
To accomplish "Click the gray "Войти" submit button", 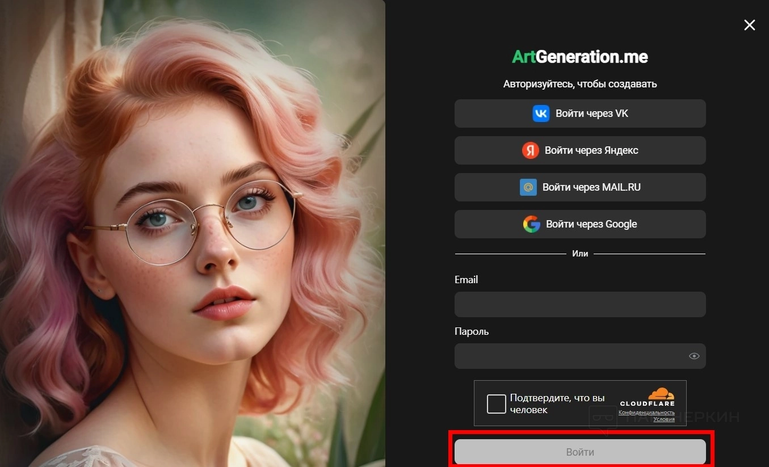I will pos(580,452).
